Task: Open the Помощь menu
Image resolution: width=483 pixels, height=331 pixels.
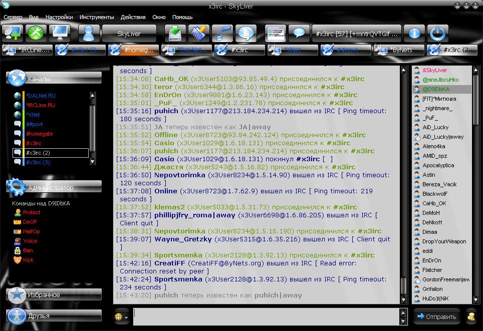Action: click(x=182, y=17)
